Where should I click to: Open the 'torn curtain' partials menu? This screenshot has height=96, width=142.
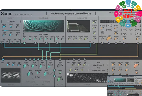coord(44,34)
